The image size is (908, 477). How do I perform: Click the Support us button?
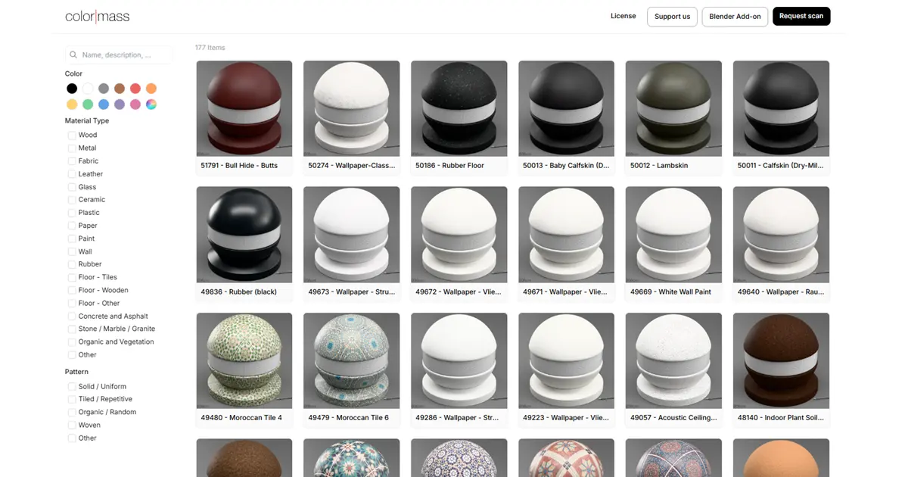(672, 17)
